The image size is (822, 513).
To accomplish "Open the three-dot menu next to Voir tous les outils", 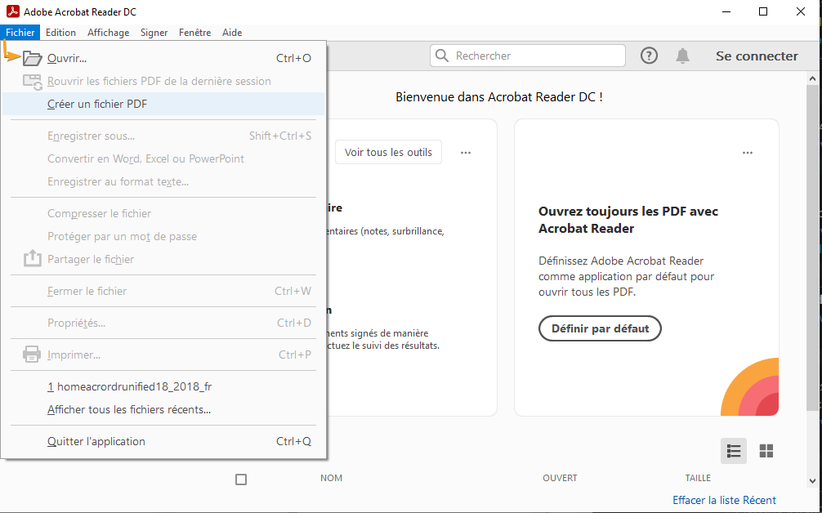I will point(466,153).
